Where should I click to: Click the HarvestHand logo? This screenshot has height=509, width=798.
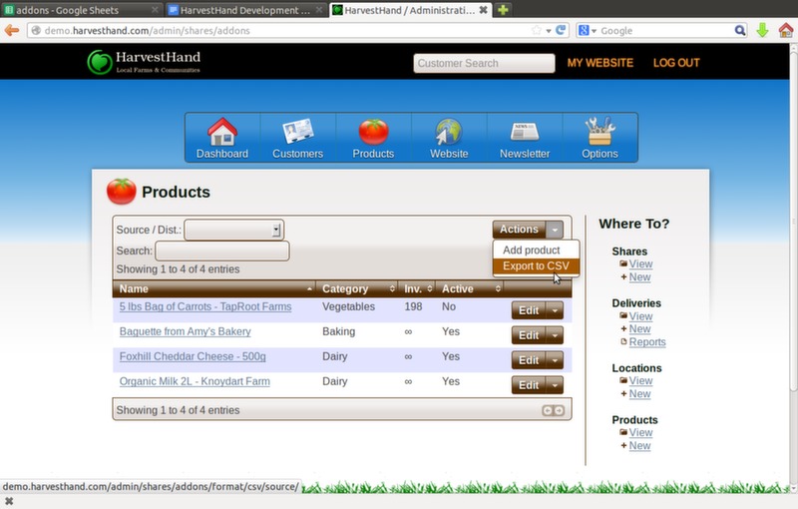point(145,62)
